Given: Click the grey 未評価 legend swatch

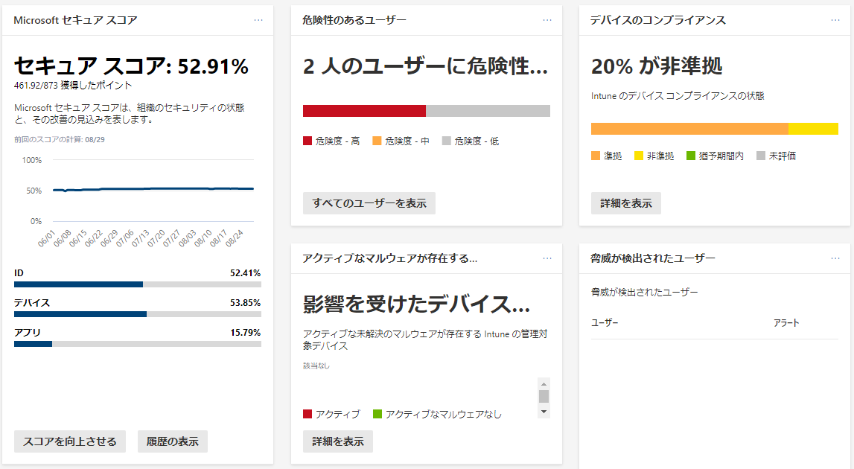Looking at the screenshot, I should pos(761,156).
